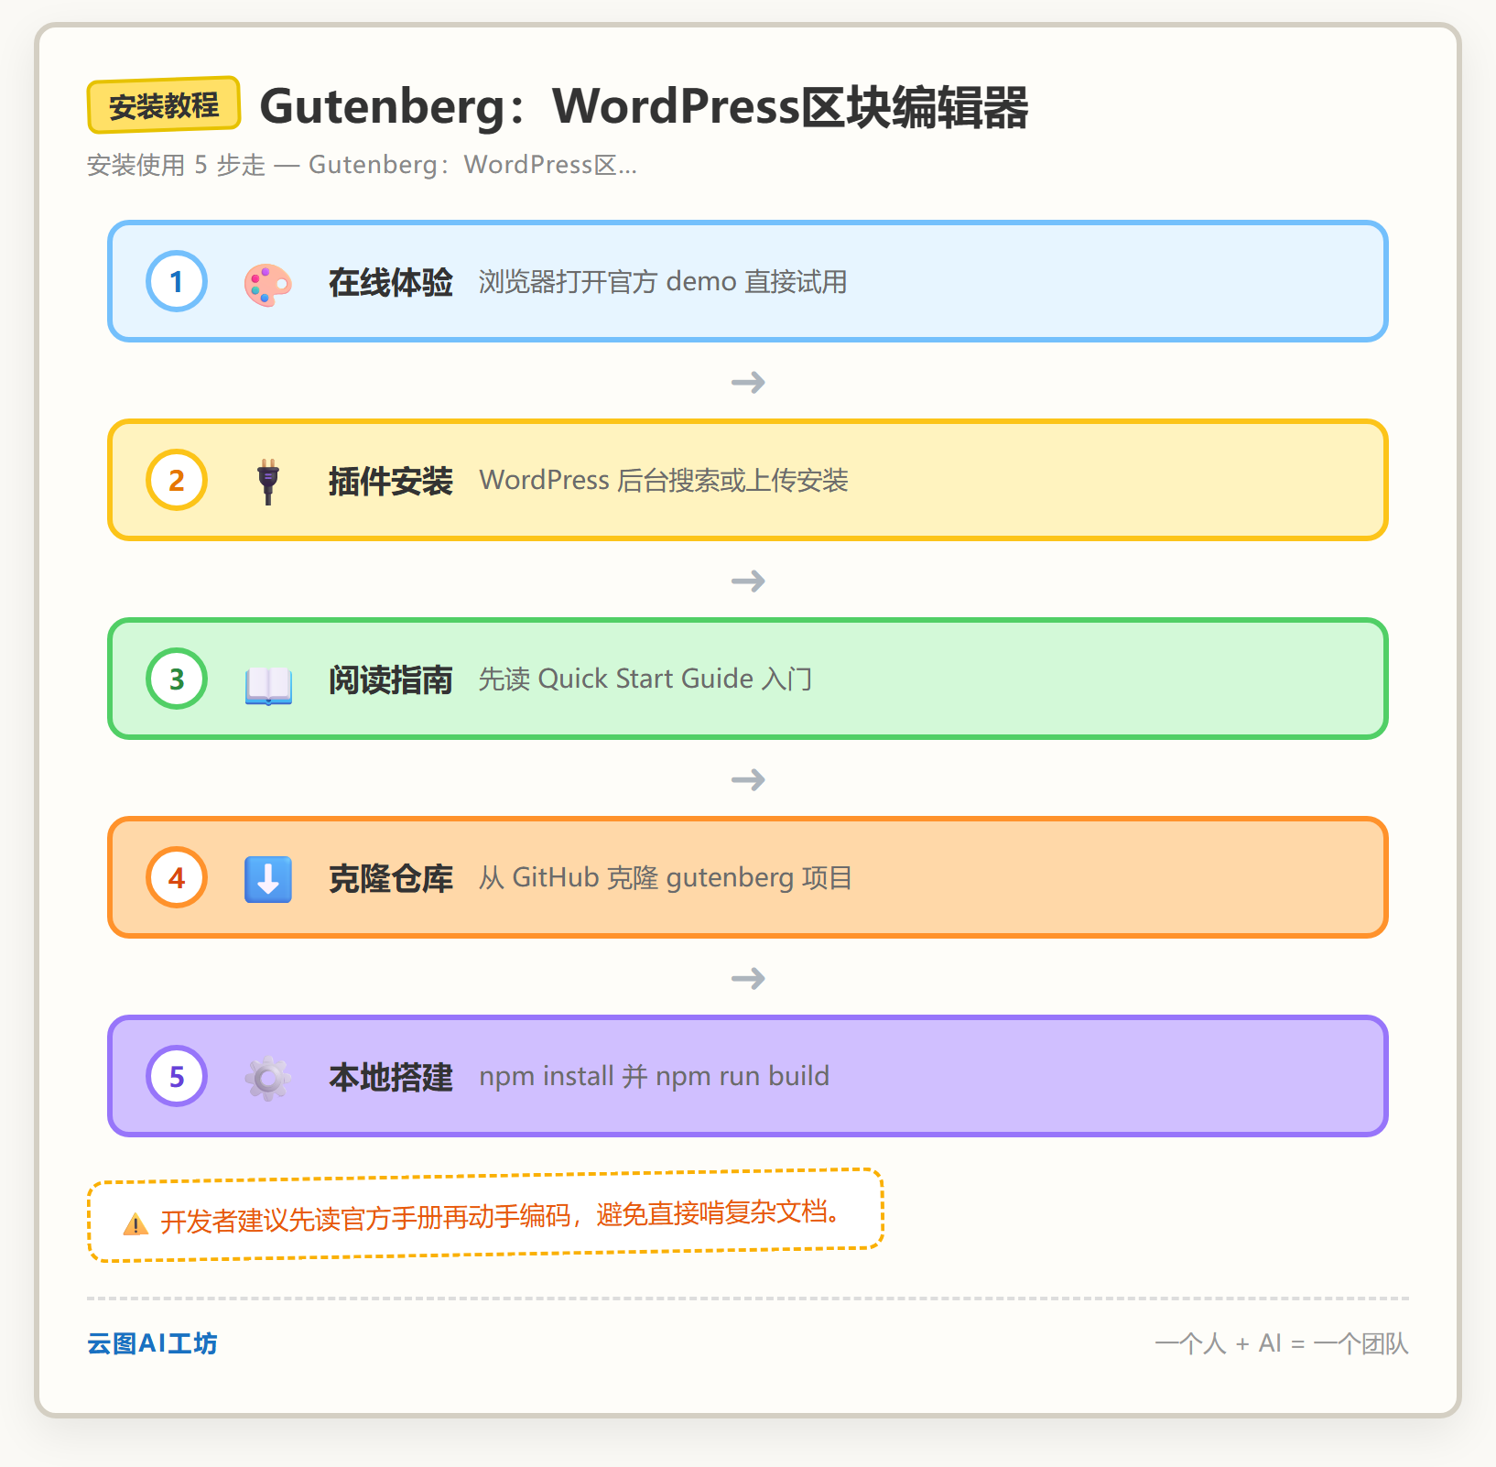Click the blue download arrow icon in step 4
The width and height of the screenshot is (1496, 1467).
pyautogui.click(x=267, y=879)
